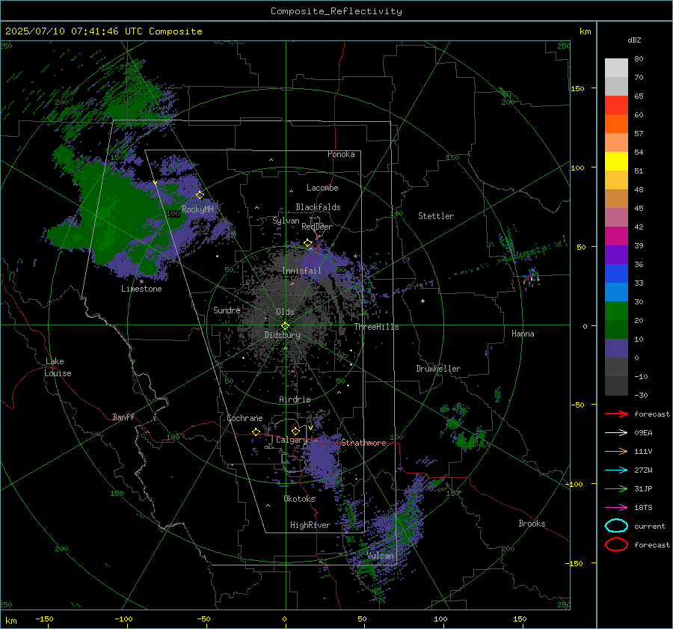This screenshot has width=673, height=629.
Task: Click the Brooks city label
Action: click(x=532, y=524)
